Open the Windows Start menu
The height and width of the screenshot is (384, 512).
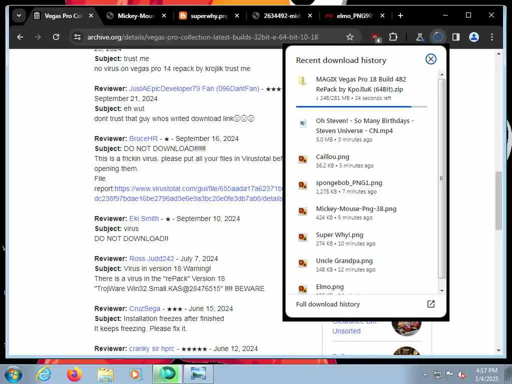click(x=13, y=374)
